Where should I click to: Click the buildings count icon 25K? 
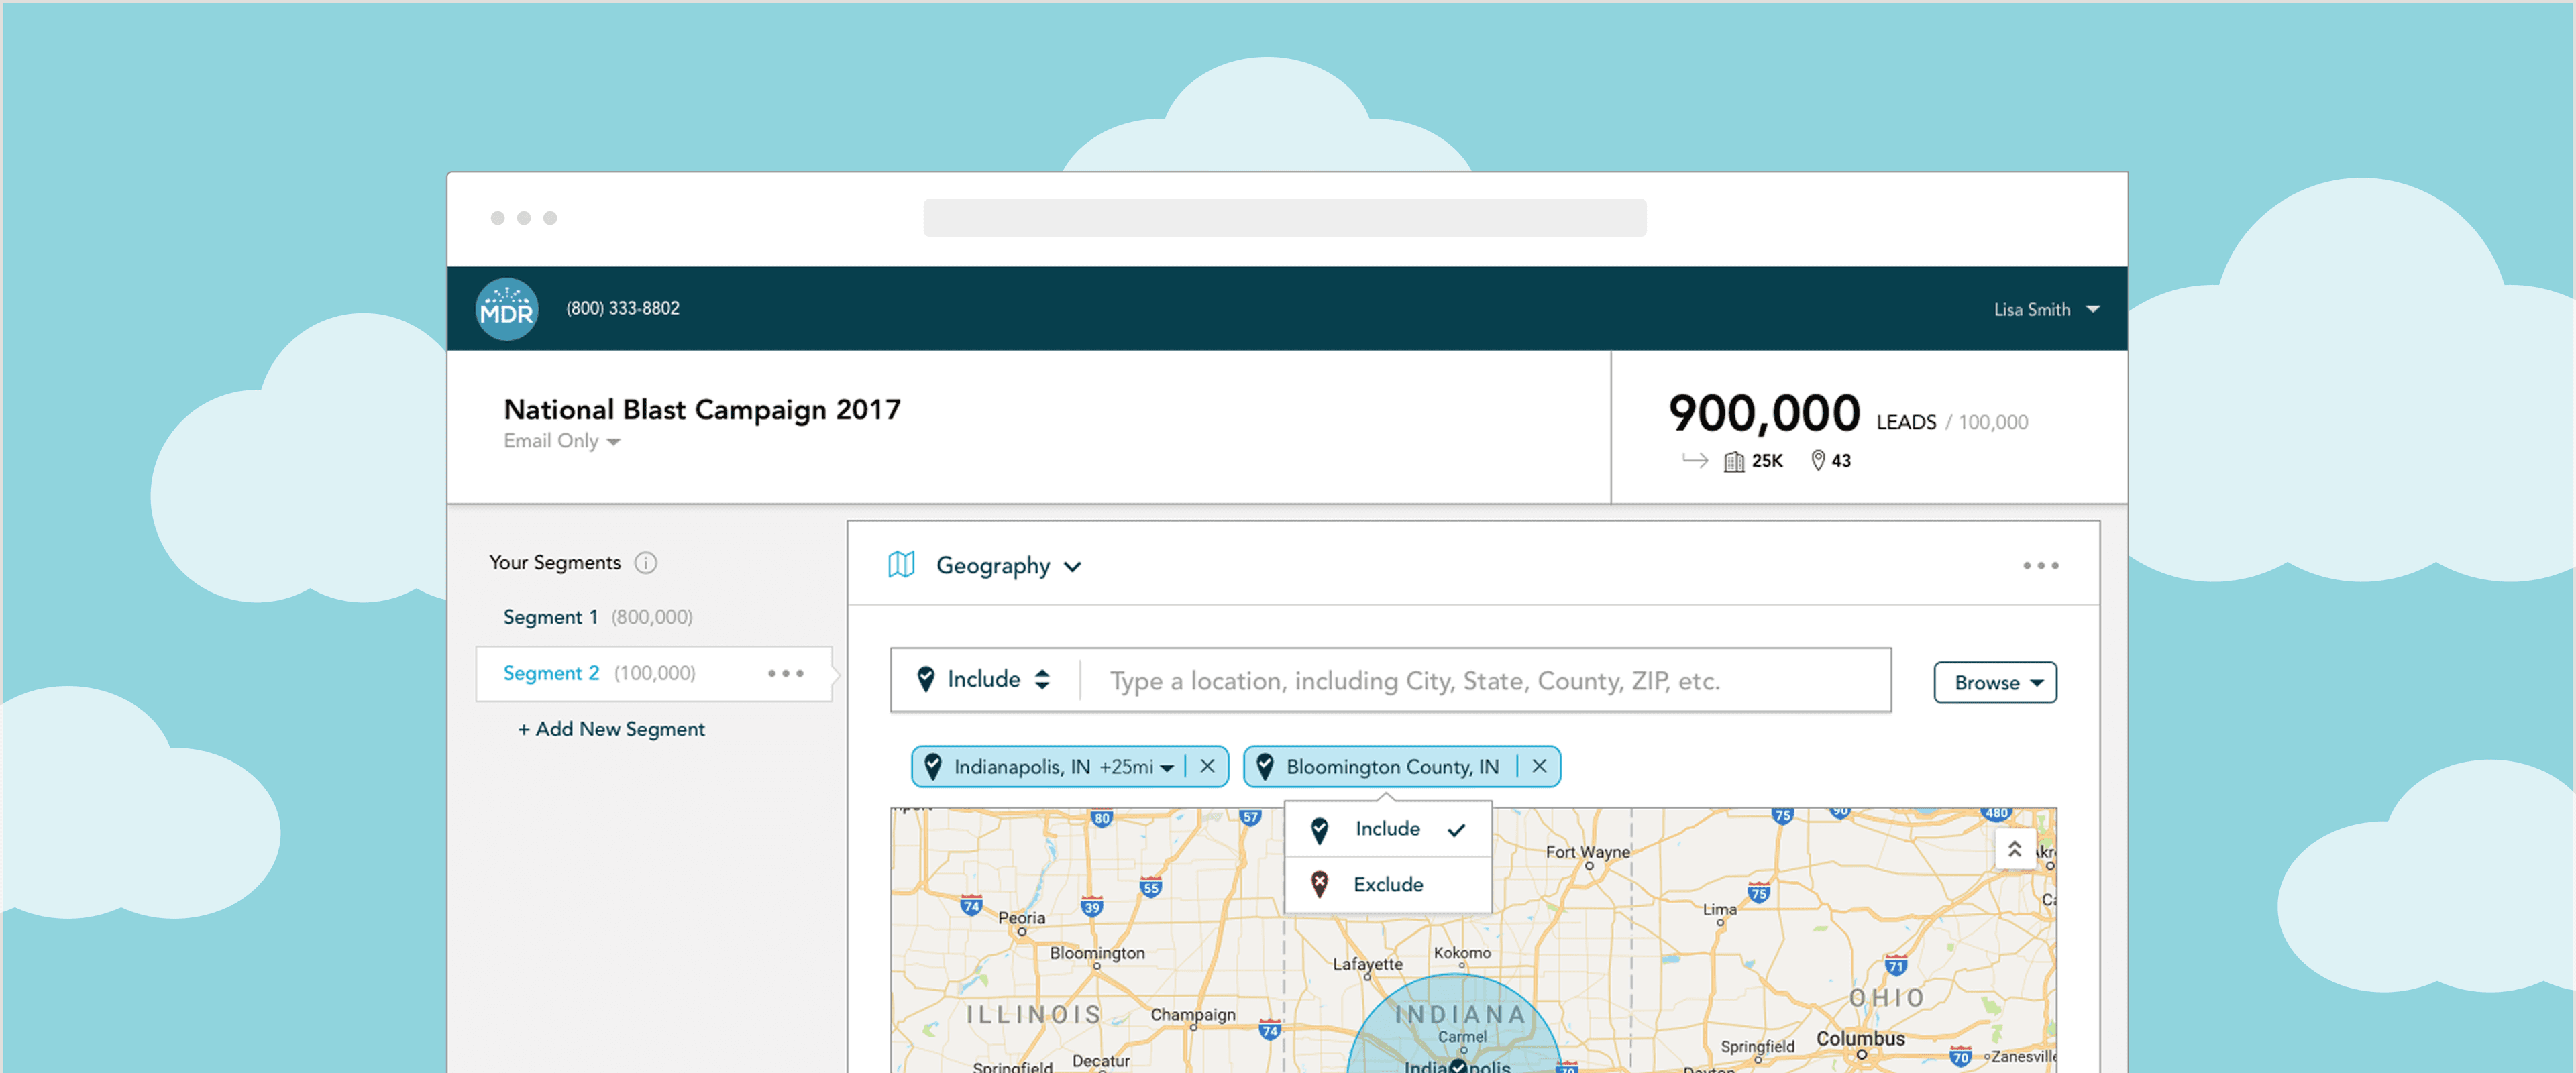(1734, 461)
